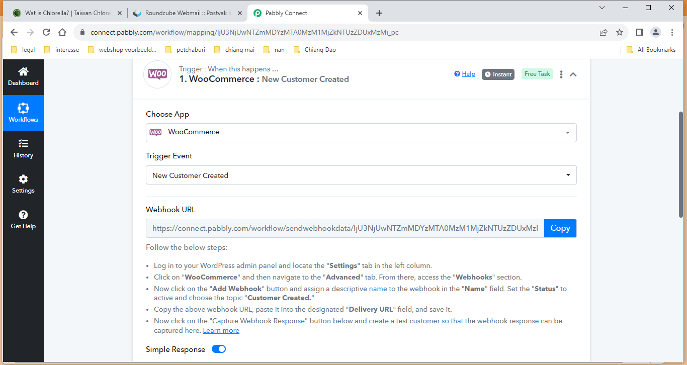Image resolution: width=687 pixels, height=365 pixels.
Task: Open the Chrome profile icon
Action: 656,32
